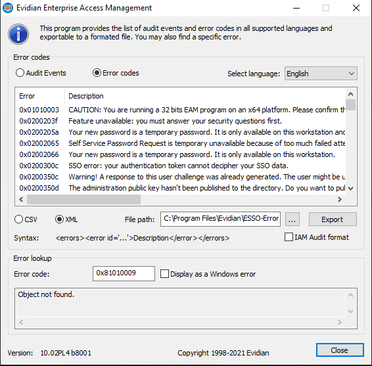
Task: Click the Close button
Action: coord(340,350)
